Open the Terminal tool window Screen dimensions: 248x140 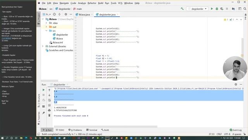91,130
